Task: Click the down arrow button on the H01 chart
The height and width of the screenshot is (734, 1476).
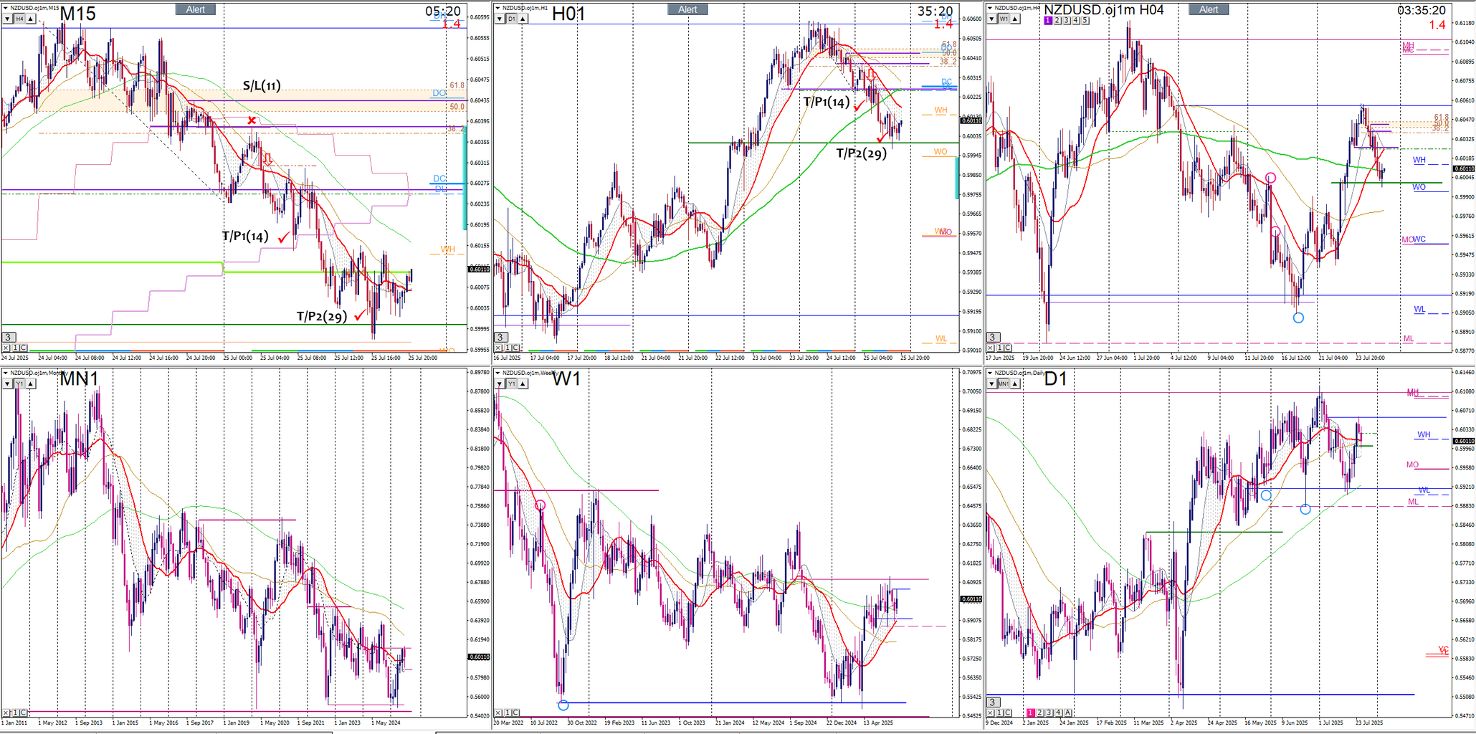Action: click(500, 19)
